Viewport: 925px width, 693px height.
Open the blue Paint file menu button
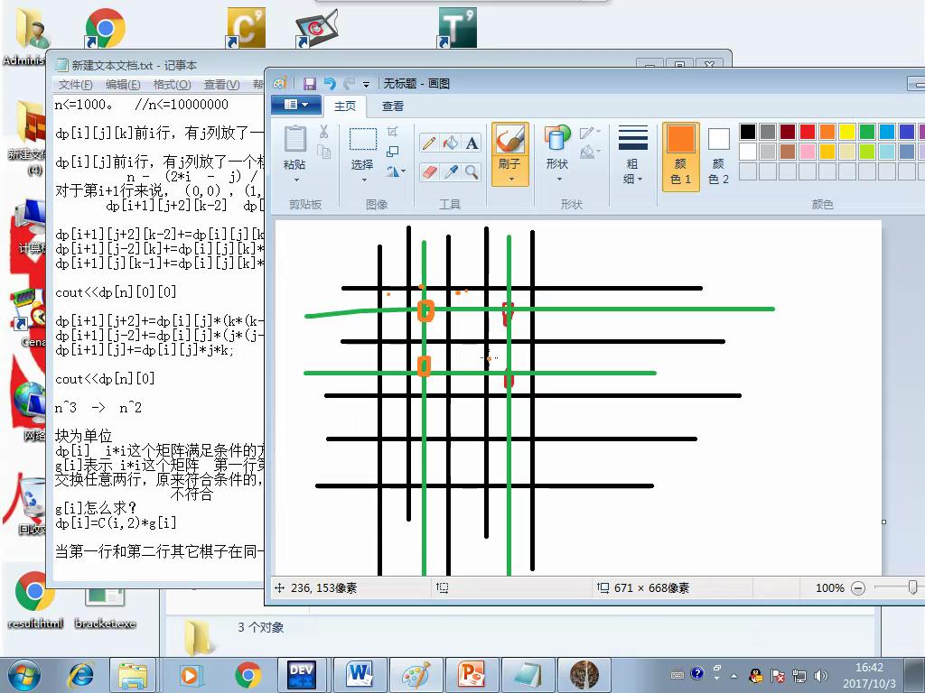pyautogui.click(x=296, y=105)
